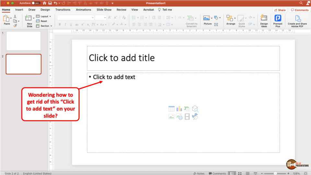Select the Format Painter brush icon

[15, 26]
